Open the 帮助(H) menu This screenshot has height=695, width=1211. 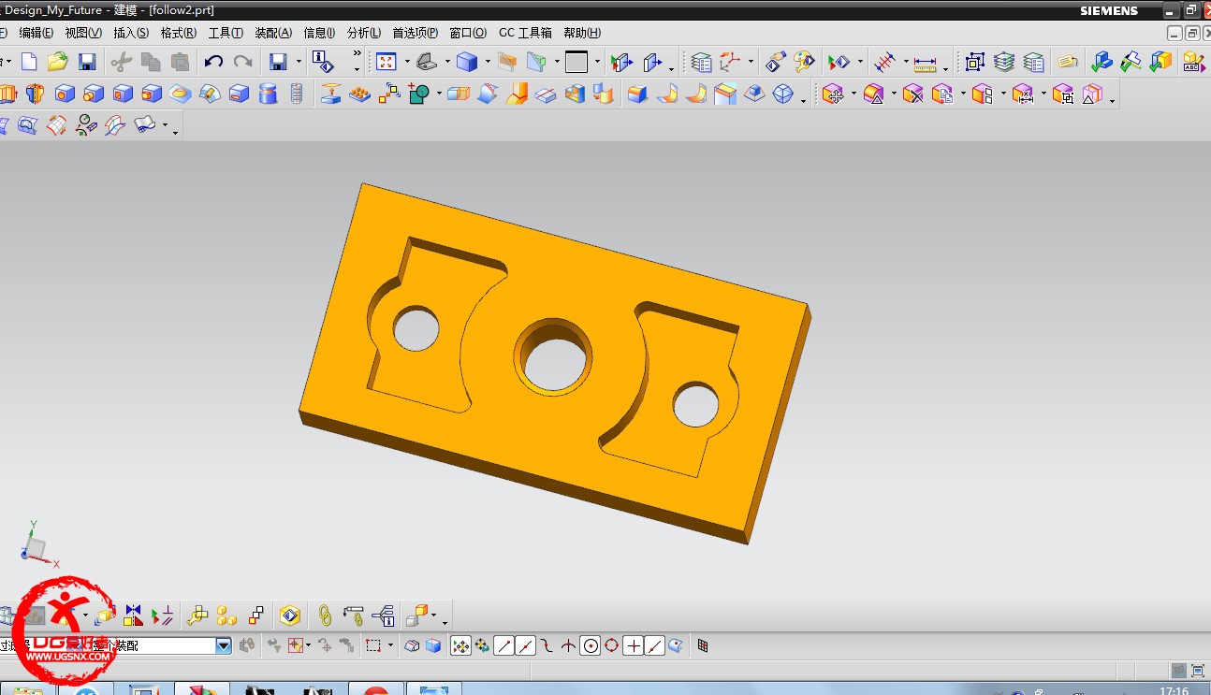[x=582, y=33]
